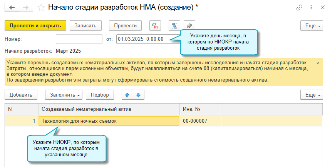Click the Номер input field
The image size is (330, 167).
tap(79, 39)
